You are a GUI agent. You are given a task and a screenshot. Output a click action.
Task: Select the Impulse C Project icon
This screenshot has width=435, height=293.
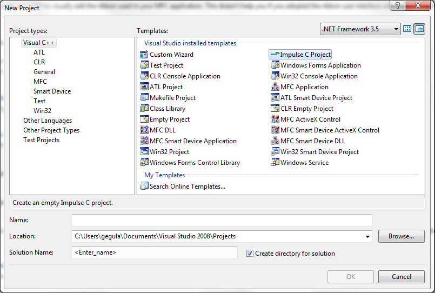275,55
